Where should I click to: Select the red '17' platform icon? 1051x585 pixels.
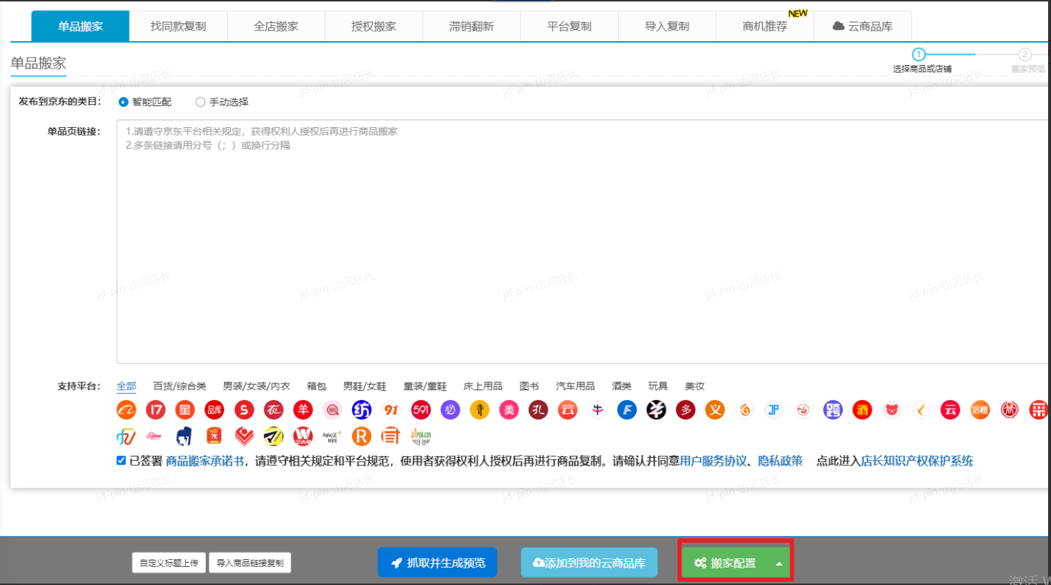(155, 410)
